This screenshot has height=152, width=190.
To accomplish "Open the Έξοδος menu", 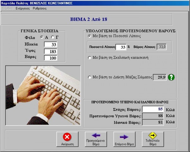I will tap(8, 9).
